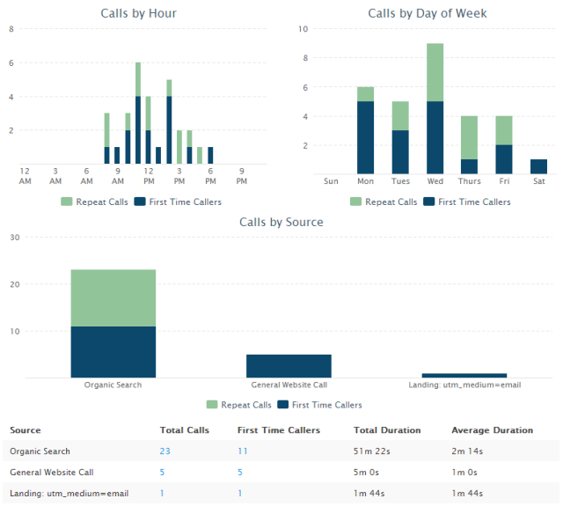Toggle First Time Callers legend in Calls by Source
The height and width of the screenshot is (506, 563).
pos(319,405)
